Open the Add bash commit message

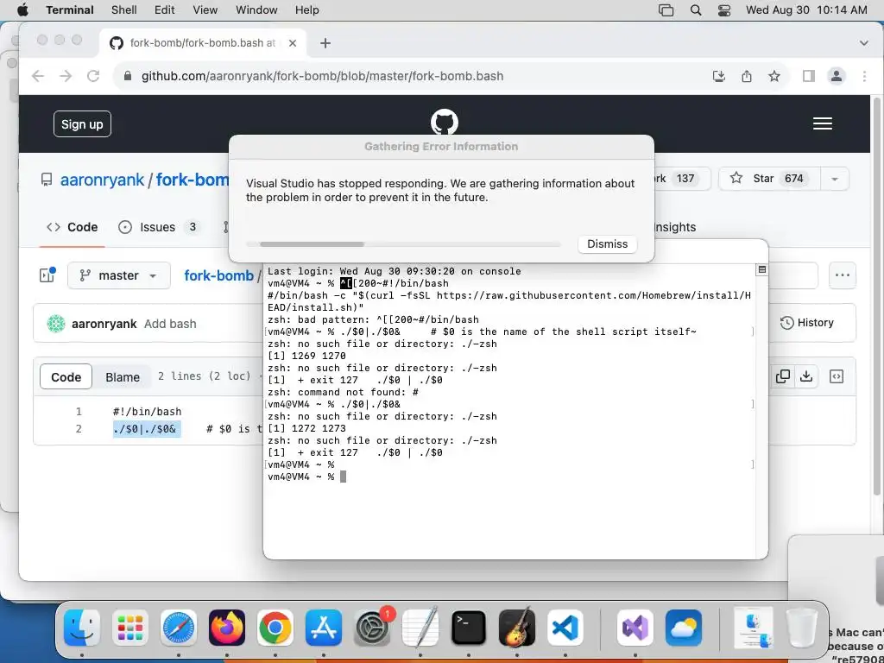tap(170, 324)
